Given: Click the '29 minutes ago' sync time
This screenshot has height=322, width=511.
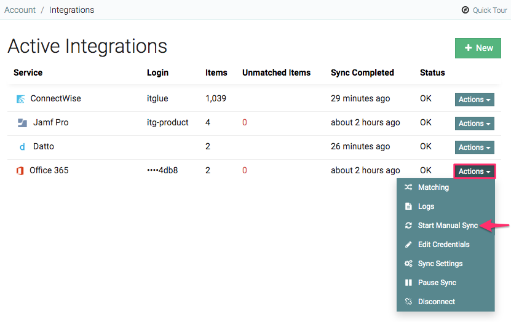Looking at the screenshot, I should point(360,99).
